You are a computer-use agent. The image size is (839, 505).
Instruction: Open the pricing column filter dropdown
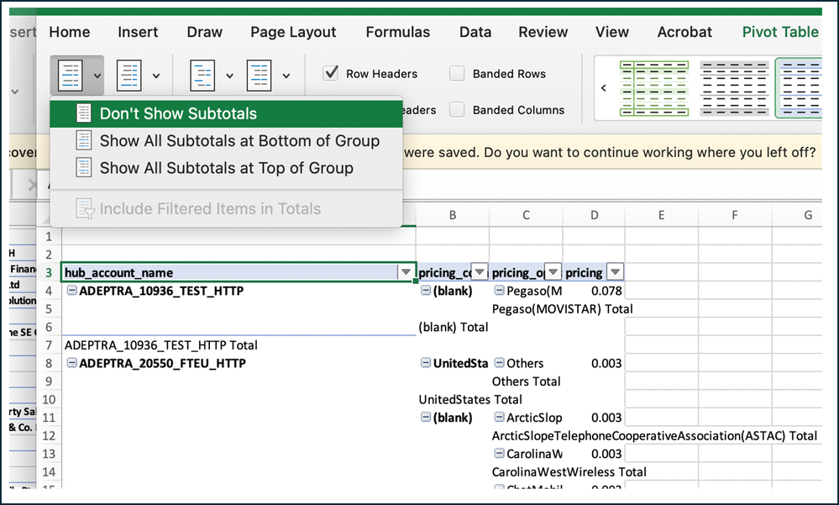616,272
